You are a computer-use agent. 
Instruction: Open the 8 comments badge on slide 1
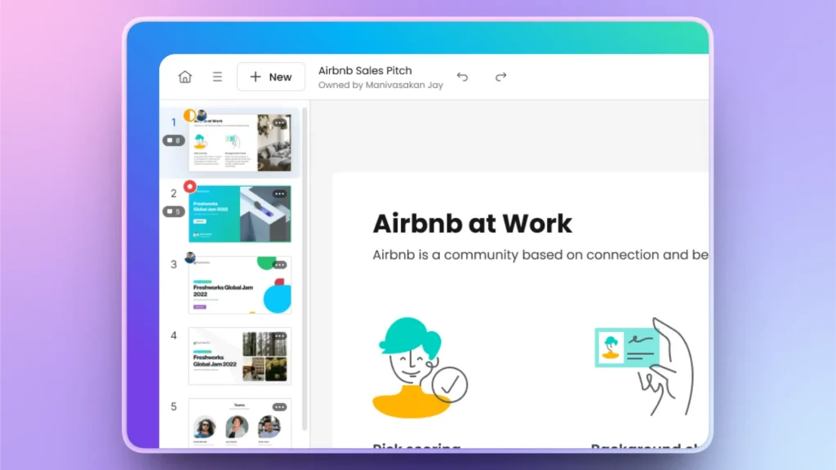click(174, 140)
